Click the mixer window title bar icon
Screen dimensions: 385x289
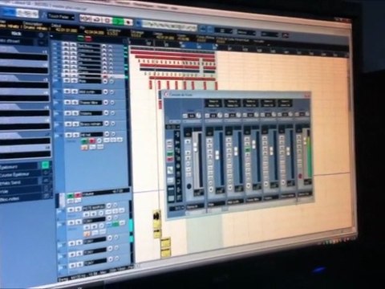coord(166,94)
